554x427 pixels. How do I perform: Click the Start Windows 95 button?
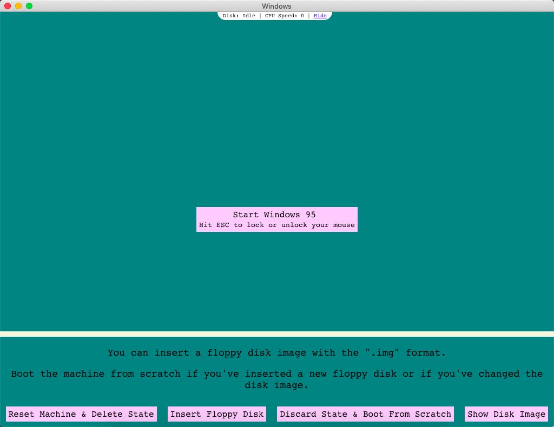[x=276, y=219]
